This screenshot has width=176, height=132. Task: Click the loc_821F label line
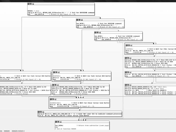click(x=99, y=24)
